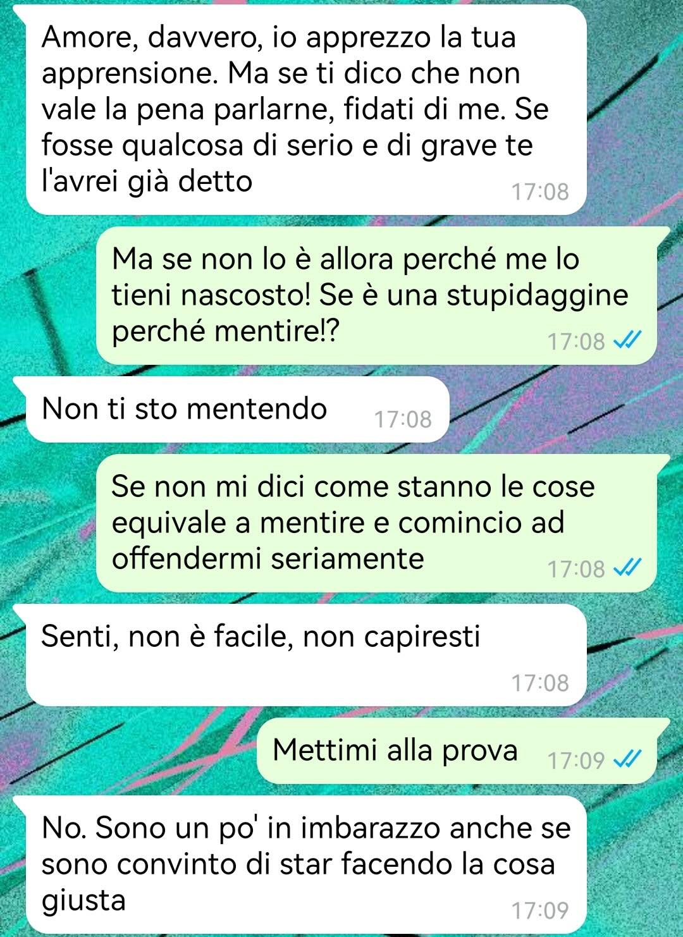Tap the read ticks beside 'Mettimi alla prova'
The width and height of the screenshot is (683, 937).
click(628, 759)
